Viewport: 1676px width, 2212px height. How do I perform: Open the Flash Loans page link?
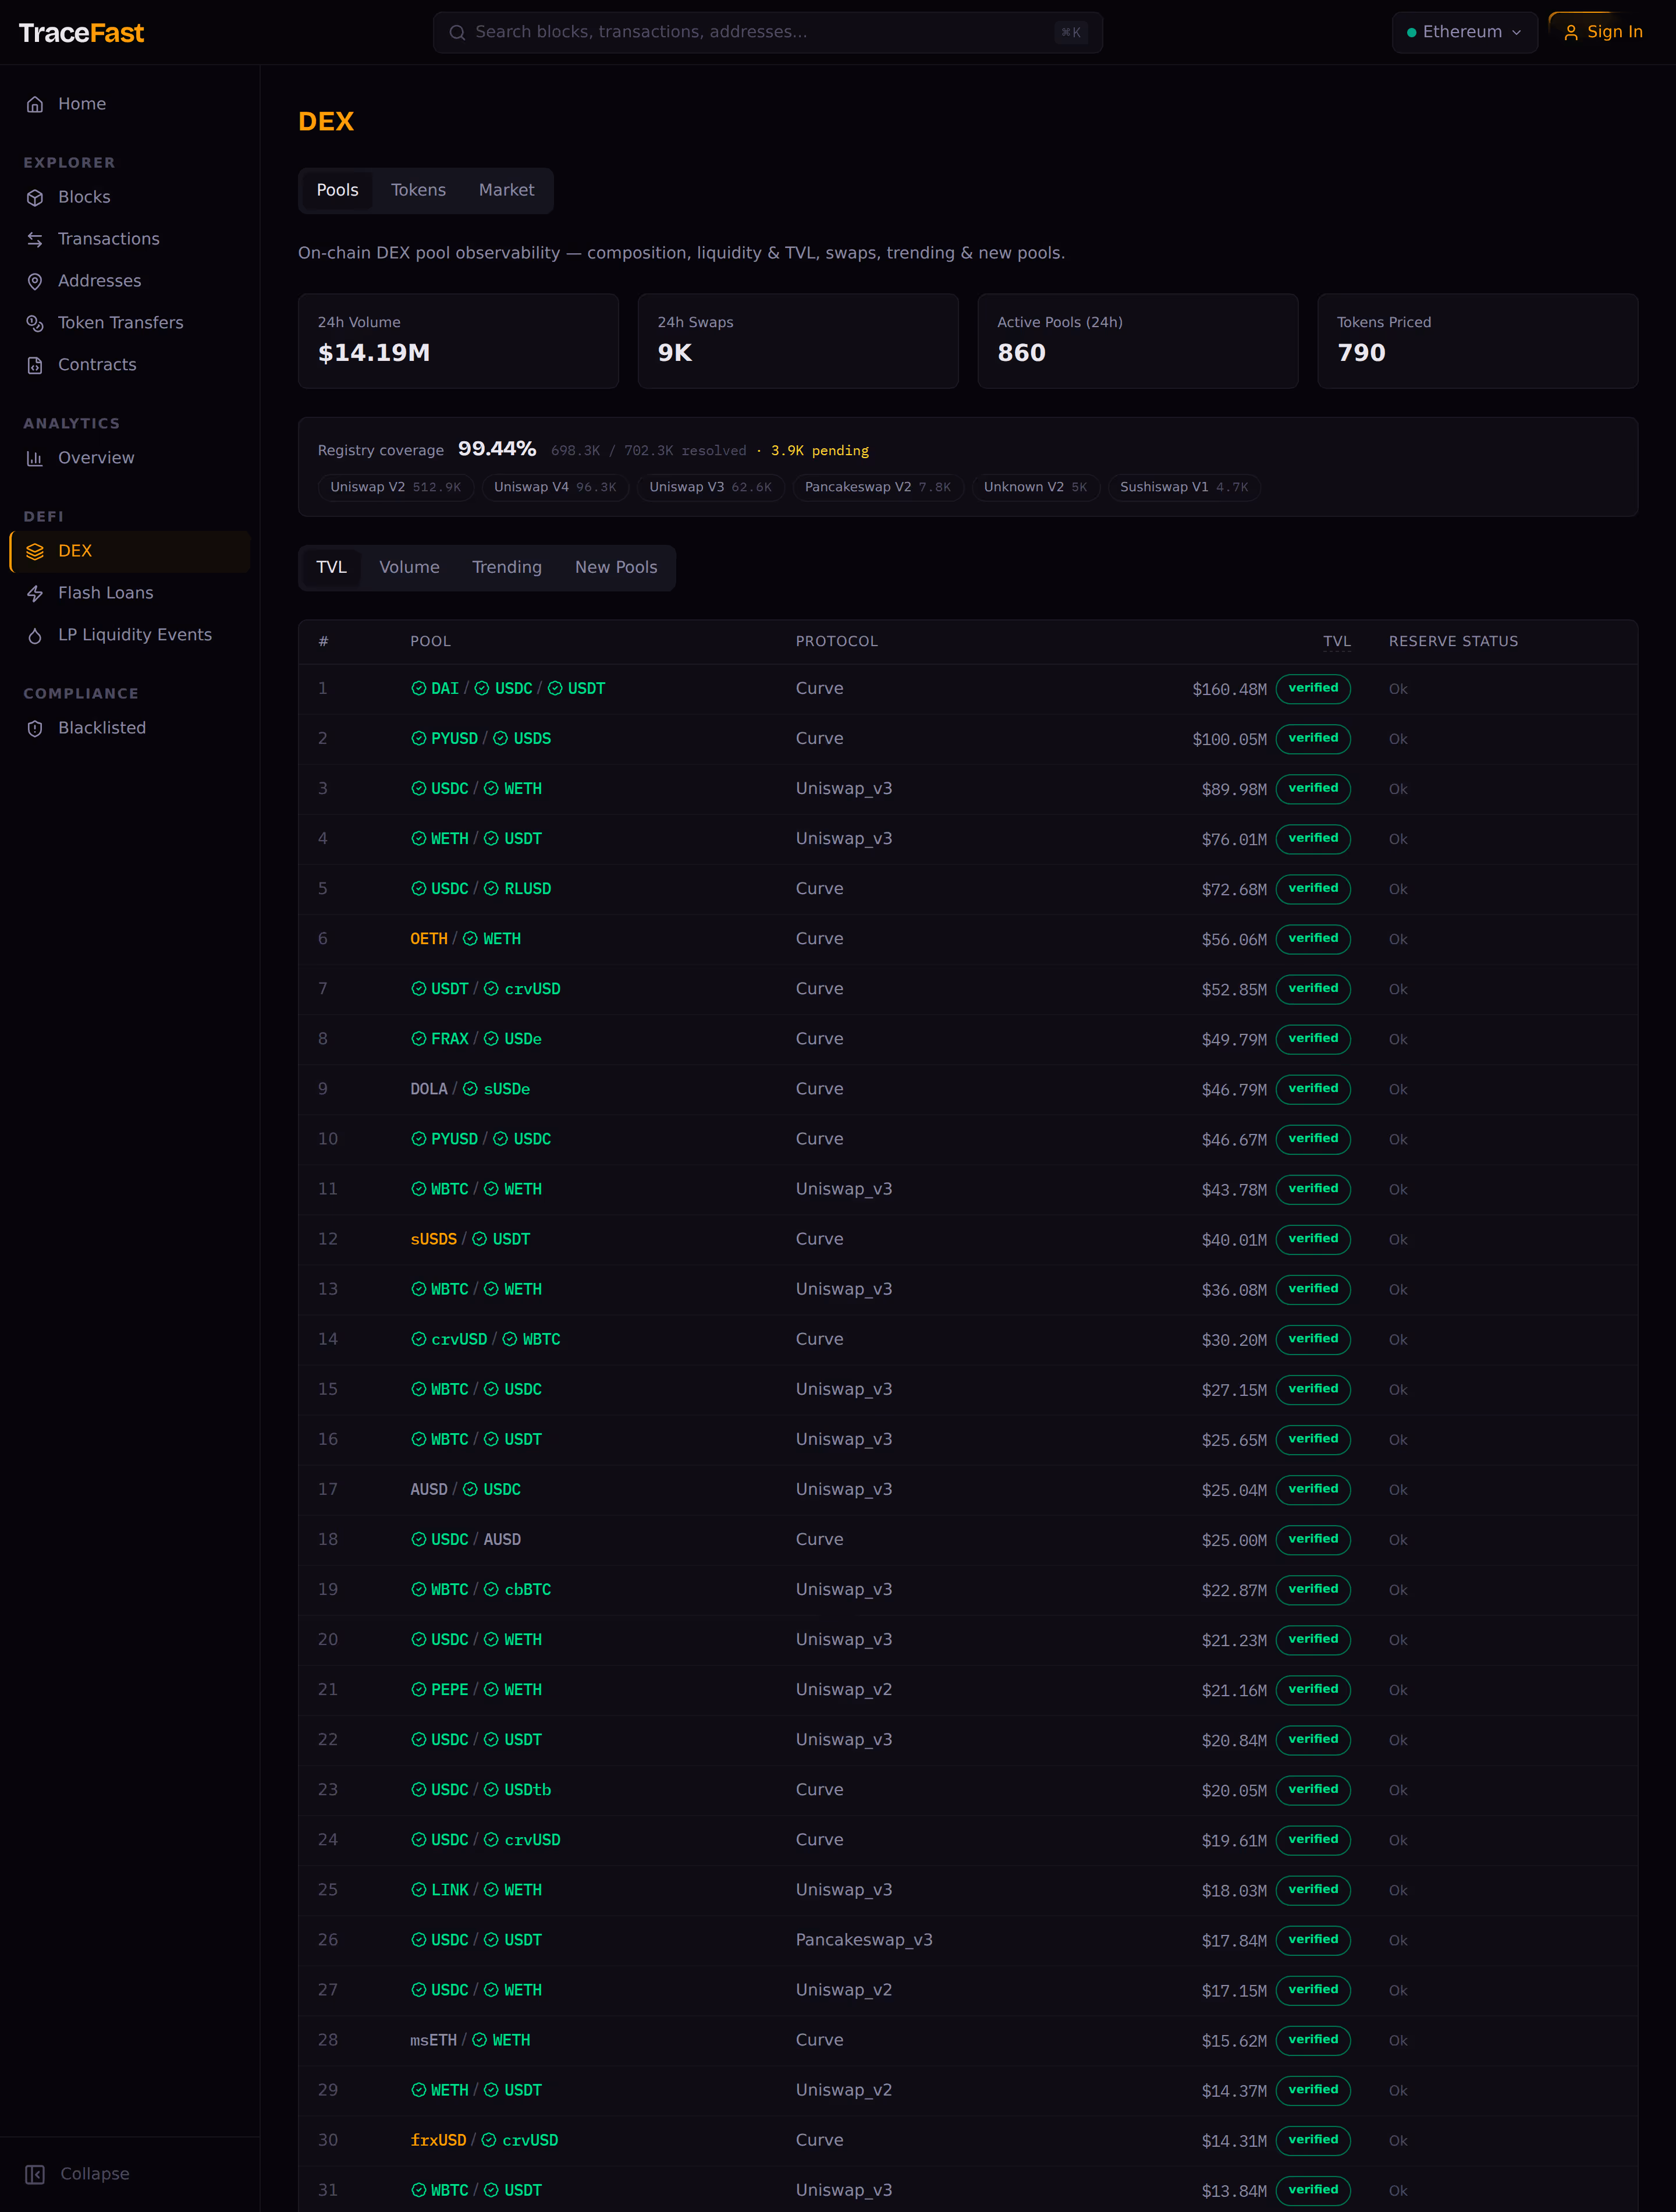[130, 594]
